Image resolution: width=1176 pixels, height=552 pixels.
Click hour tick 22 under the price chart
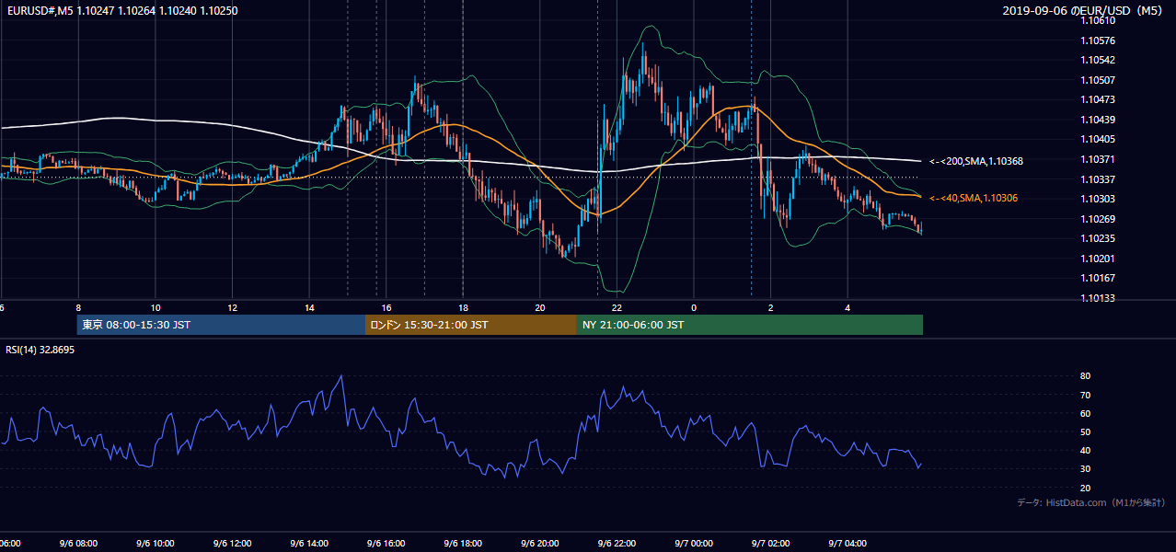(617, 308)
